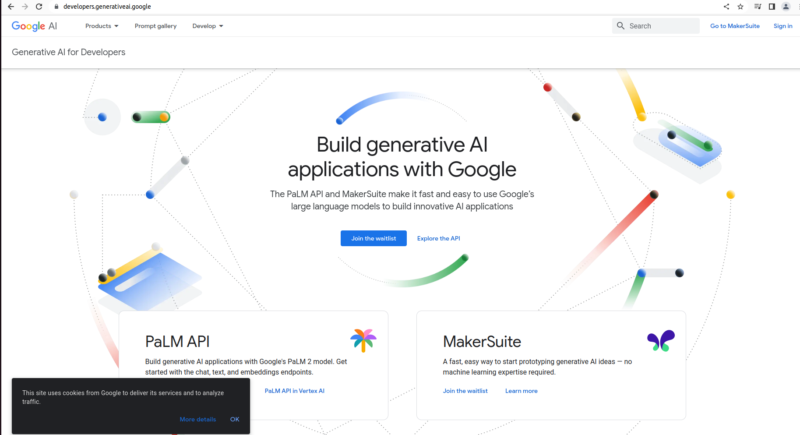Screen dimensions: 800x435
Task: Dismiss the cookie notice with OK
Action: pos(235,419)
